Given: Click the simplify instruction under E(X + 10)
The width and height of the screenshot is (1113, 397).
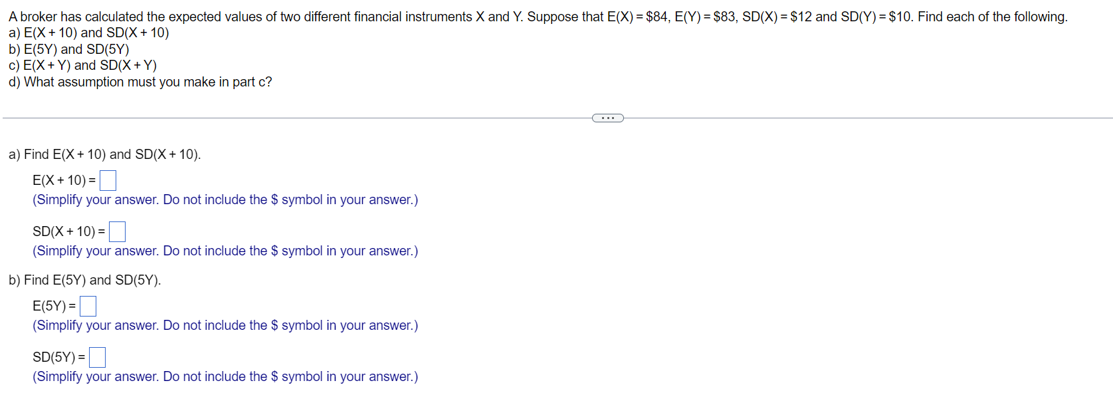Looking at the screenshot, I should (x=225, y=199).
